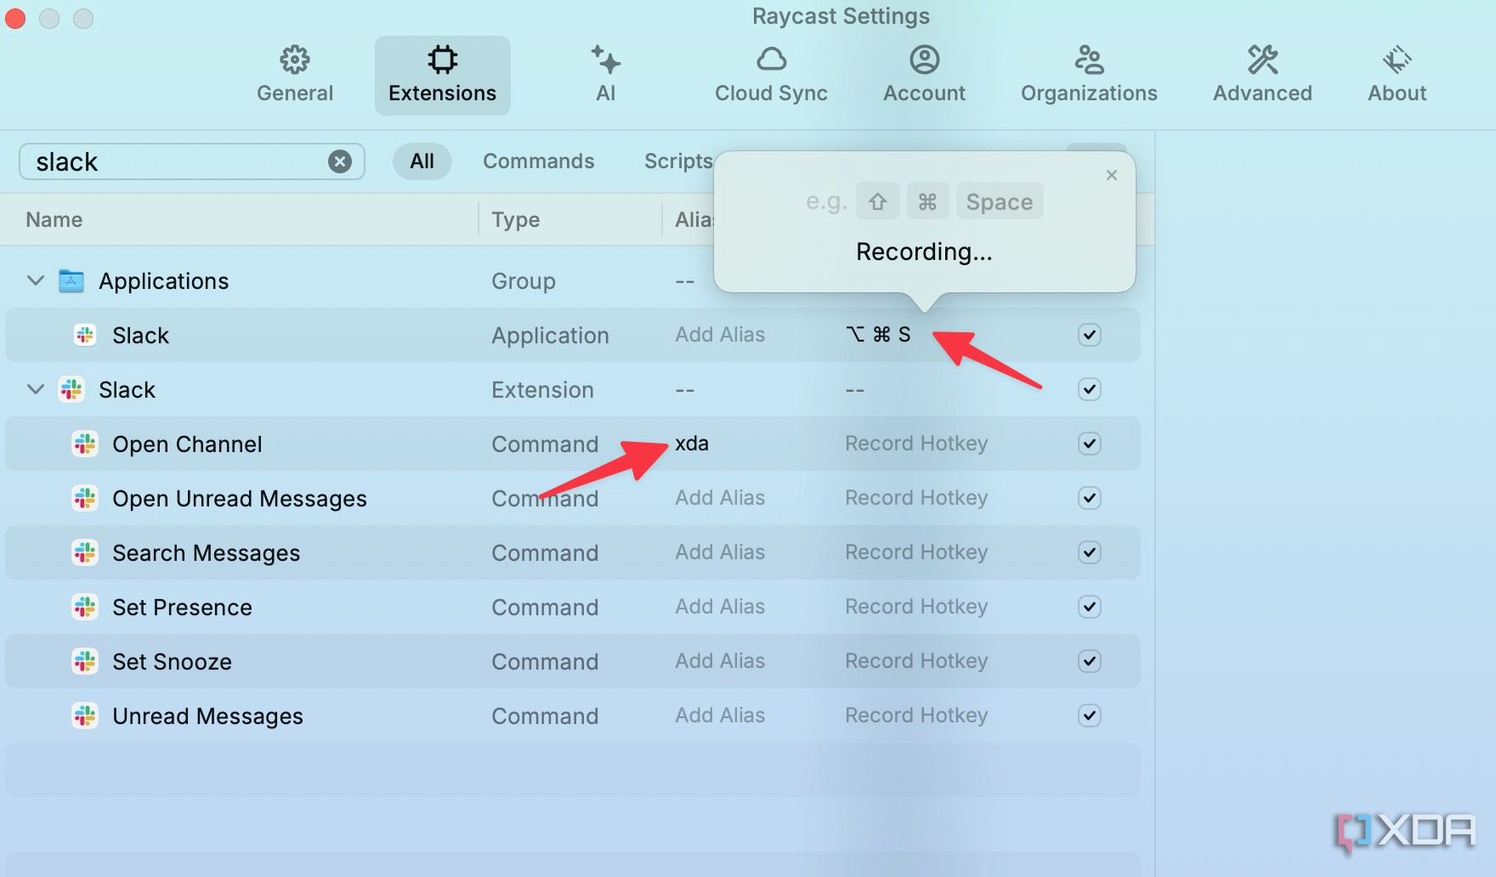Viewport: 1496px width, 877px height.
Task: Open the Cloud Sync cloud icon
Action: click(771, 59)
